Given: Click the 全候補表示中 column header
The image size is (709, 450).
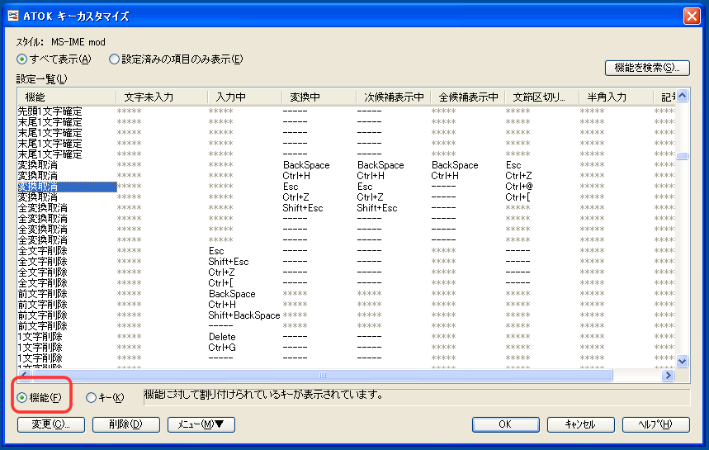Looking at the screenshot, I should pyautogui.click(x=467, y=97).
